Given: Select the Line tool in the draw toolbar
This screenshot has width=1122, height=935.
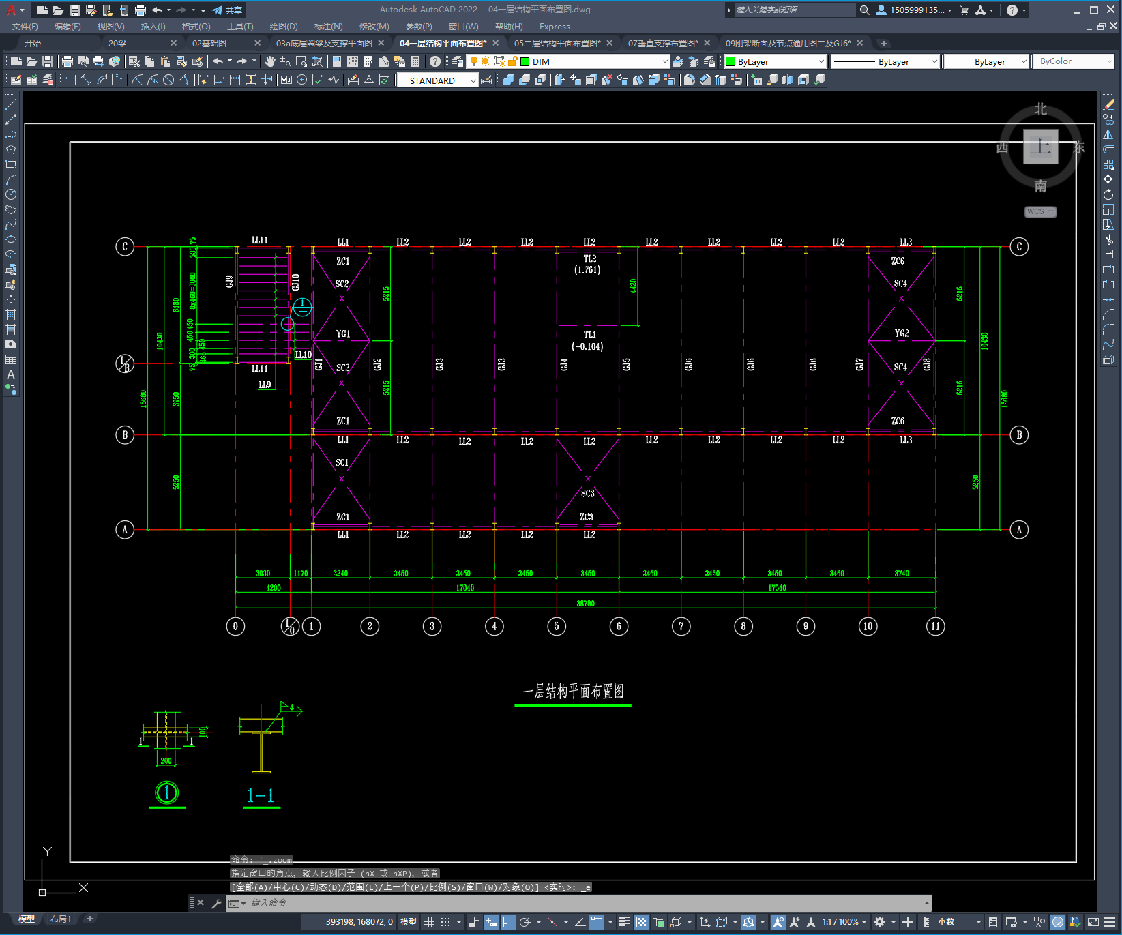Looking at the screenshot, I should point(11,104).
